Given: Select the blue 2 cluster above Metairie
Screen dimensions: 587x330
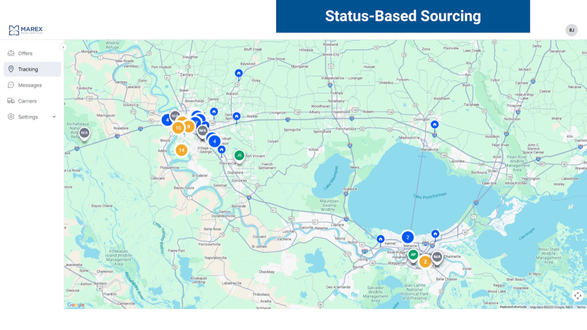Looking at the screenshot, I should (x=408, y=237).
